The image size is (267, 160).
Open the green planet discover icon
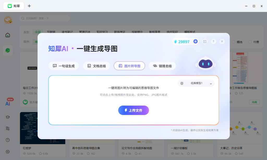(8, 50)
